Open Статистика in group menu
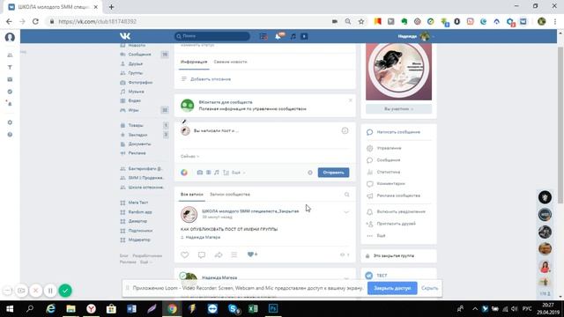The width and height of the screenshot is (564, 317). pyautogui.click(x=389, y=172)
